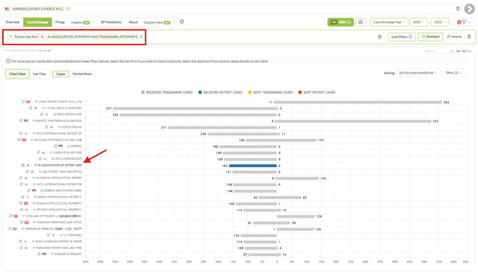Open the 'Sort by total transferred' dropdown
The image size is (478, 273).
click(x=418, y=73)
